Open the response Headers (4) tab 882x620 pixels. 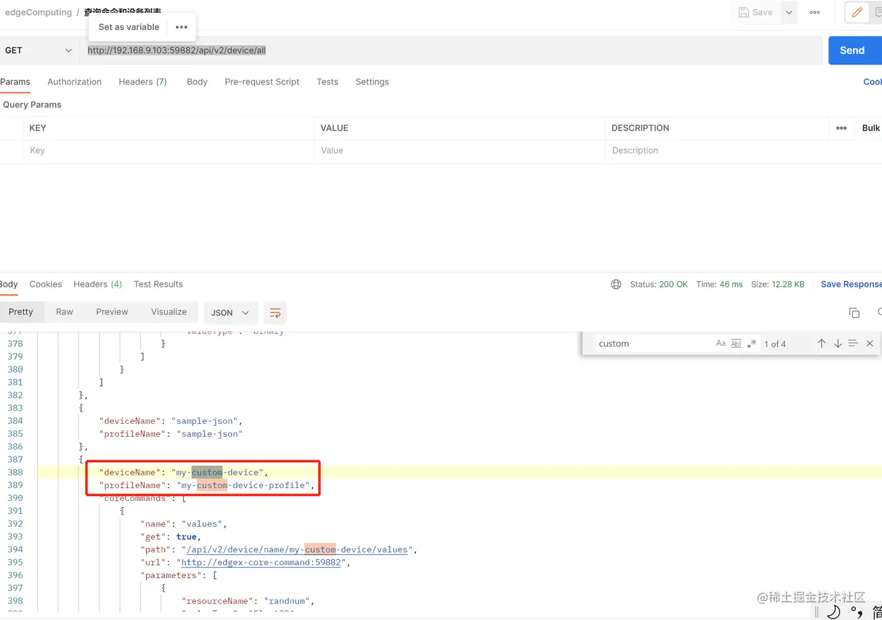click(97, 285)
